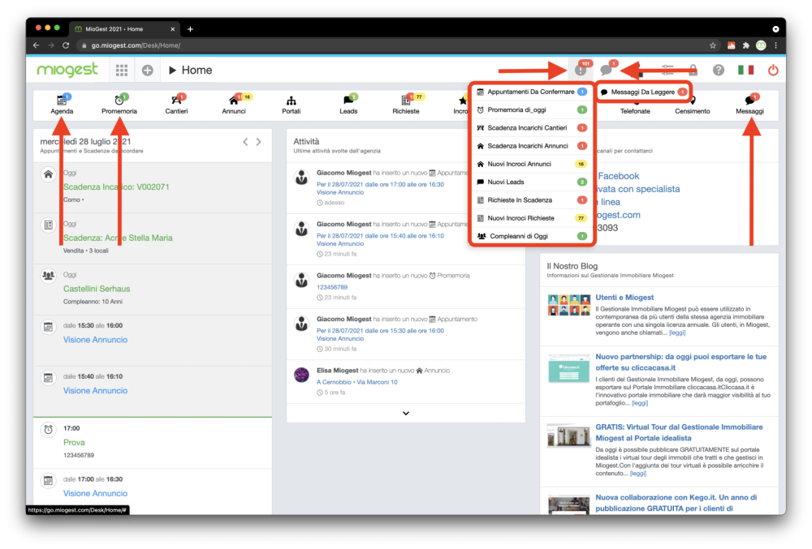Go to previous day with left chevron
Image resolution: width=812 pixels, height=549 pixels.
tap(245, 142)
